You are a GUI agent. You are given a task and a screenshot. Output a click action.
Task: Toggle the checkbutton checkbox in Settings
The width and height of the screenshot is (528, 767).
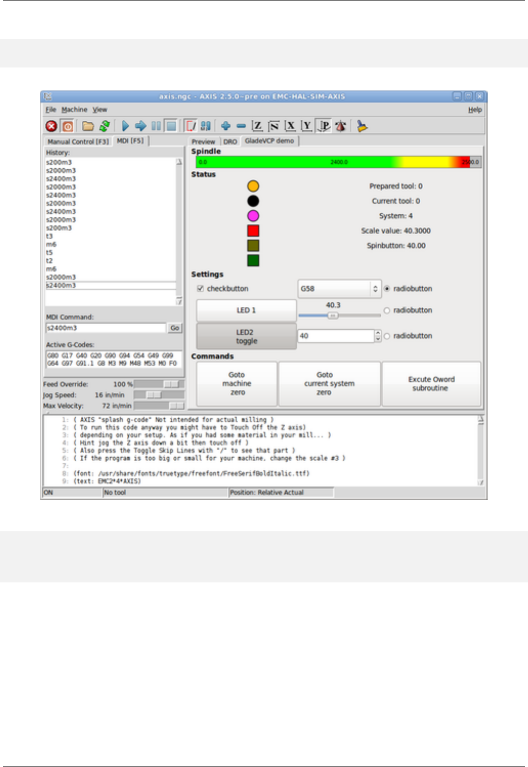click(200, 288)
